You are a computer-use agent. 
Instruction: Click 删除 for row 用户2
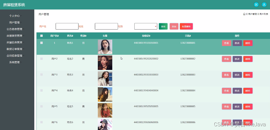[248, 59]
